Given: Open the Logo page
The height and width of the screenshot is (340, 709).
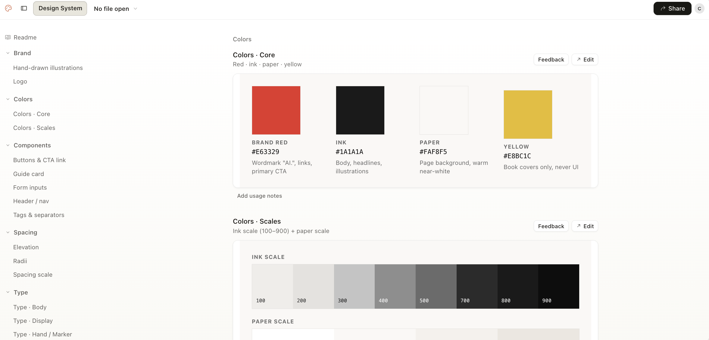Looking at the screenshot, I should [x=20, y=81].
